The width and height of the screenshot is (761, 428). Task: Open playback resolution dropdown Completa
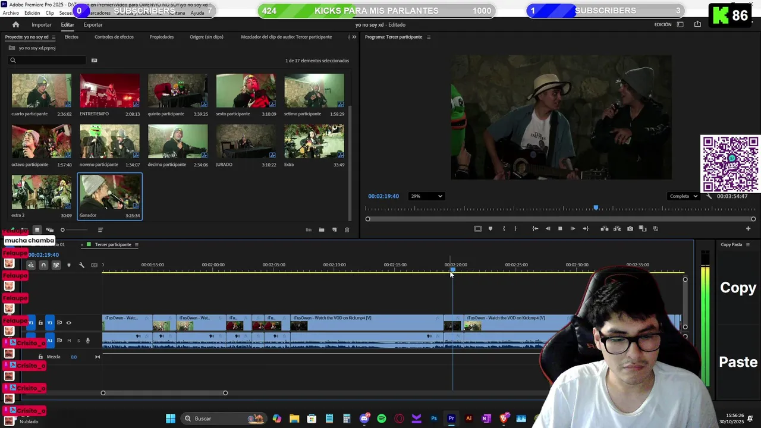click(683, 196)
